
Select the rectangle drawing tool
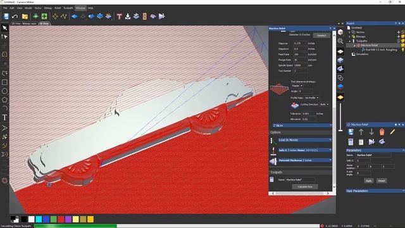pos(4,82)
